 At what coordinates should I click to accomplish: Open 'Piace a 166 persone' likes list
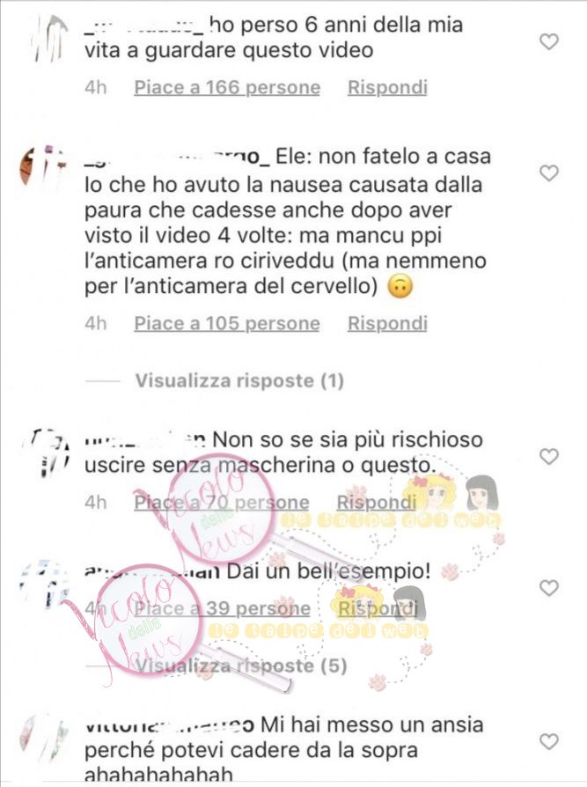pyautogui.click(x=227, y=87)
